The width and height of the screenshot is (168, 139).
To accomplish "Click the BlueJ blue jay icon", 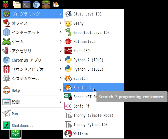I will pos(68,14).
